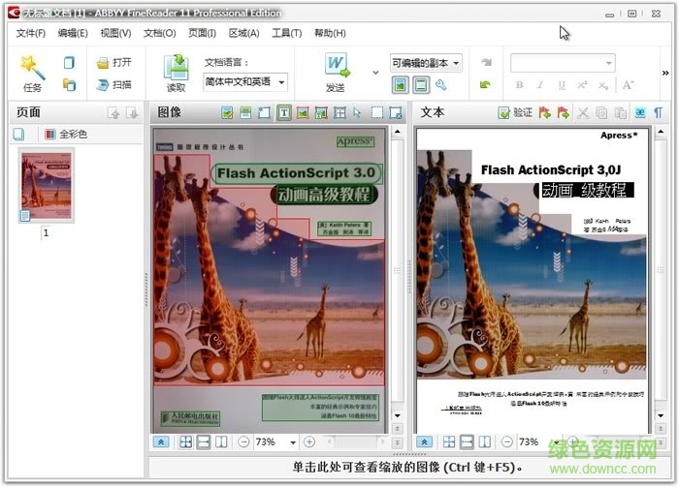Click the zoom-in plus in image panel
Screen dimensions: 679x487
click(x=309, y=441)
